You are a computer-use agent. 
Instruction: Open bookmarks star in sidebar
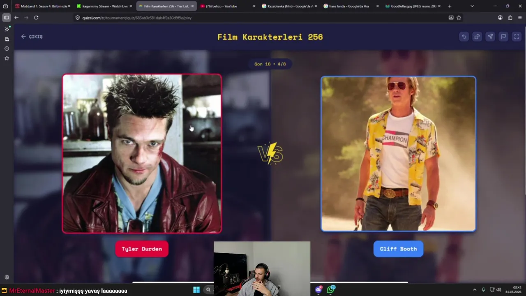(7, 58)
